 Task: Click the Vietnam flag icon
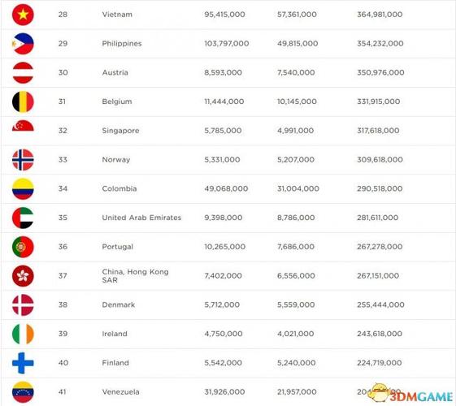coord(23,15)
